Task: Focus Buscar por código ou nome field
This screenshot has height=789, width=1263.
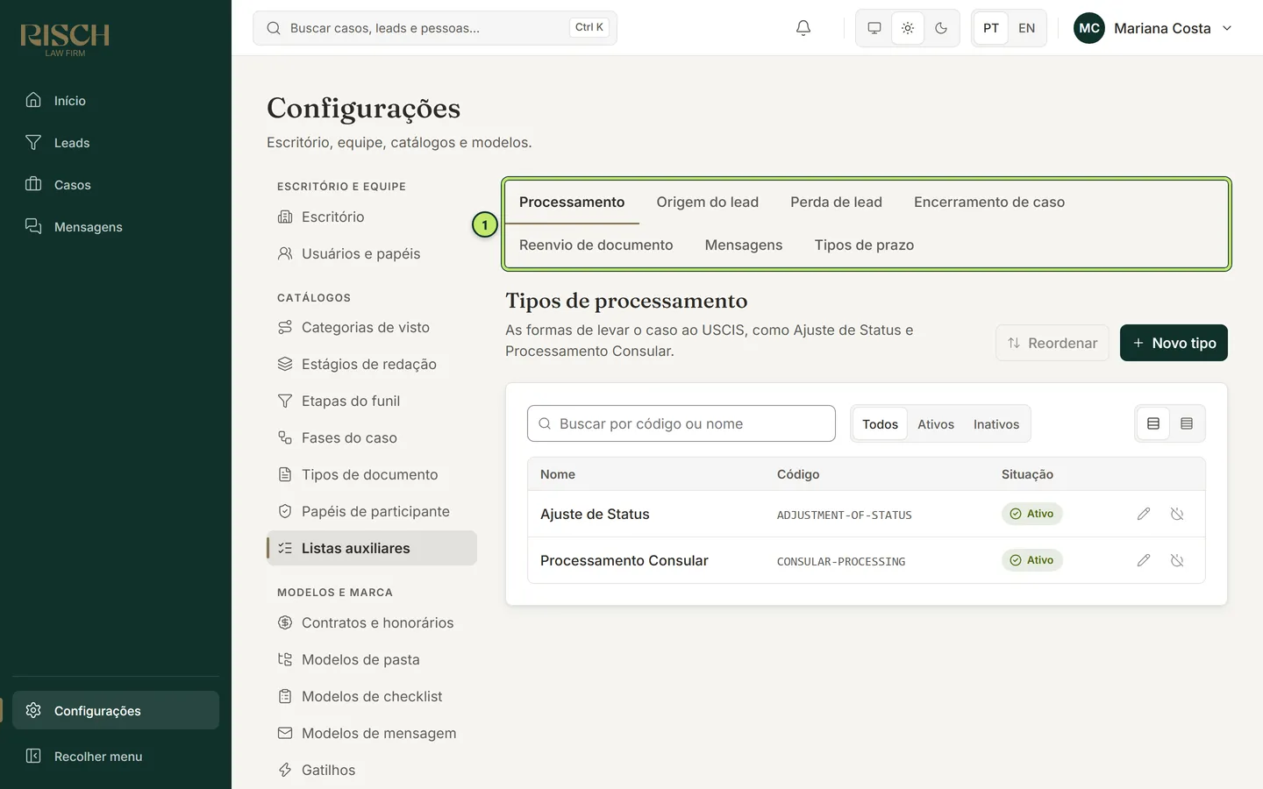Action: click(681, 423)
